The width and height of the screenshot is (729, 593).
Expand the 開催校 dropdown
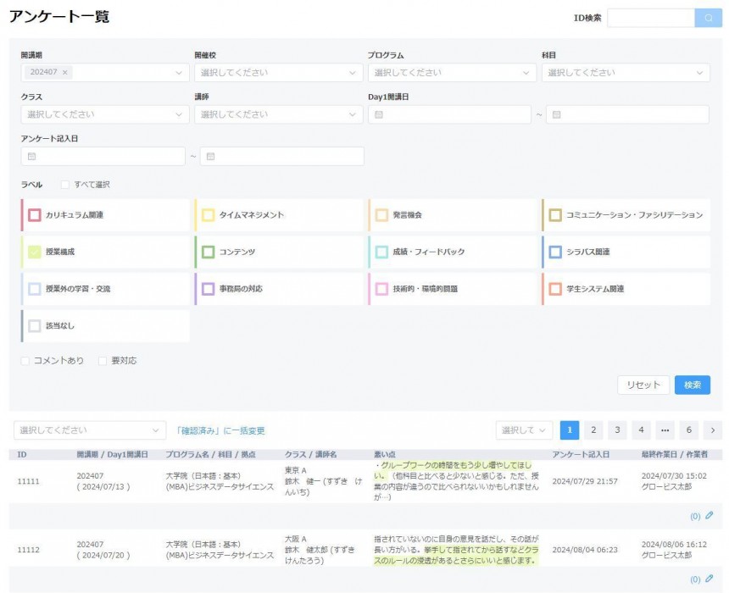pyautogui.click(x=278, y=73)
